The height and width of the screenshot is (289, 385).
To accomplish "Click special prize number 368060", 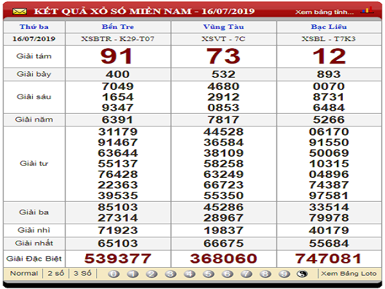I will coord(223,259).
